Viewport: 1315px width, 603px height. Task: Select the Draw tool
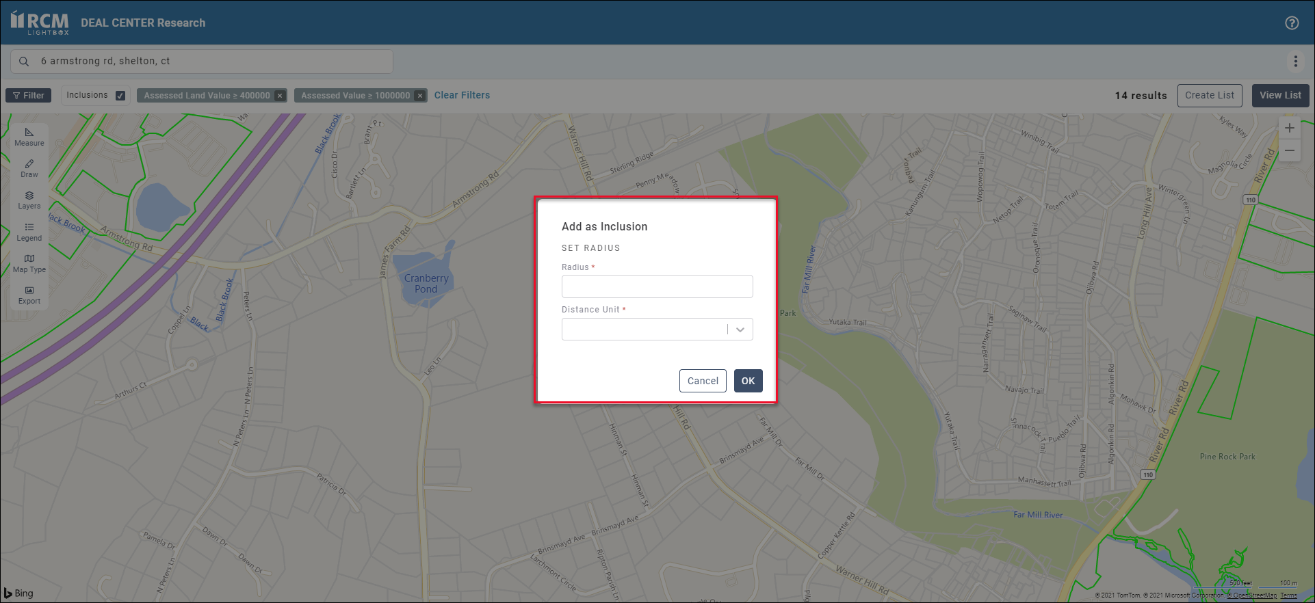coord(29,168)
